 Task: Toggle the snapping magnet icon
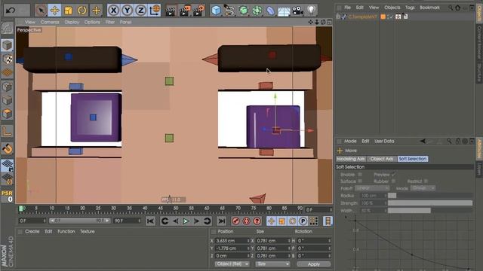[7, 148]
